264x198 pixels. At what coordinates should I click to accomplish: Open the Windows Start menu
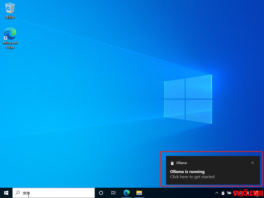coord(6,193)
